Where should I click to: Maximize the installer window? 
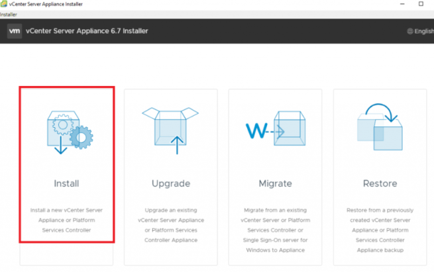[421, 4]
